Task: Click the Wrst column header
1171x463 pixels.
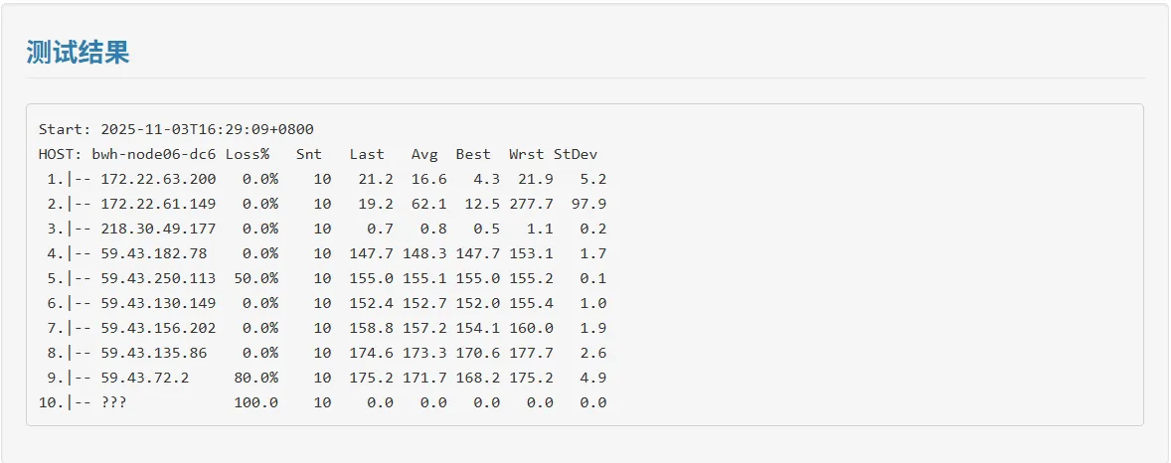Action: pos(527,154)
